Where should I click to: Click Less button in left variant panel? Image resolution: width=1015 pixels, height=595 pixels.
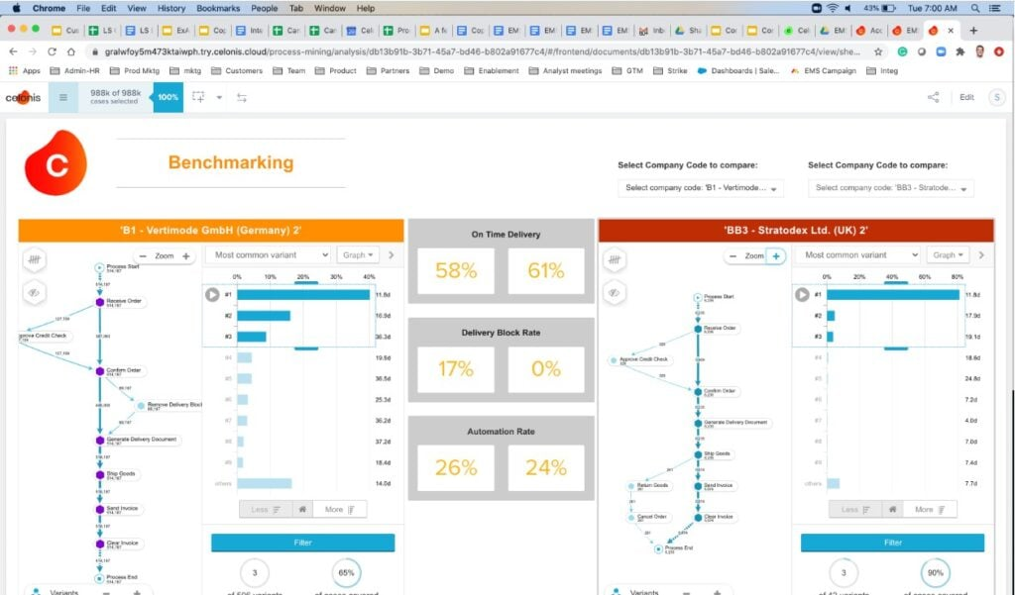tap(266, 510)
